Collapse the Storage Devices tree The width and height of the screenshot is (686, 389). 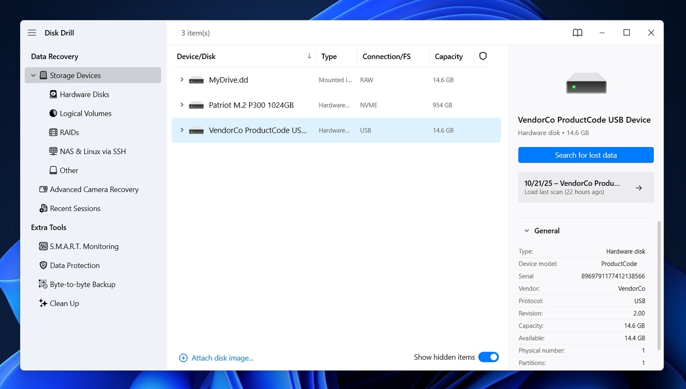coord(33,76)
